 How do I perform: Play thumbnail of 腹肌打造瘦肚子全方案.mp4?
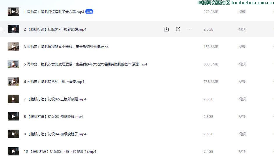pyautogui.click(x=13, y=12)
